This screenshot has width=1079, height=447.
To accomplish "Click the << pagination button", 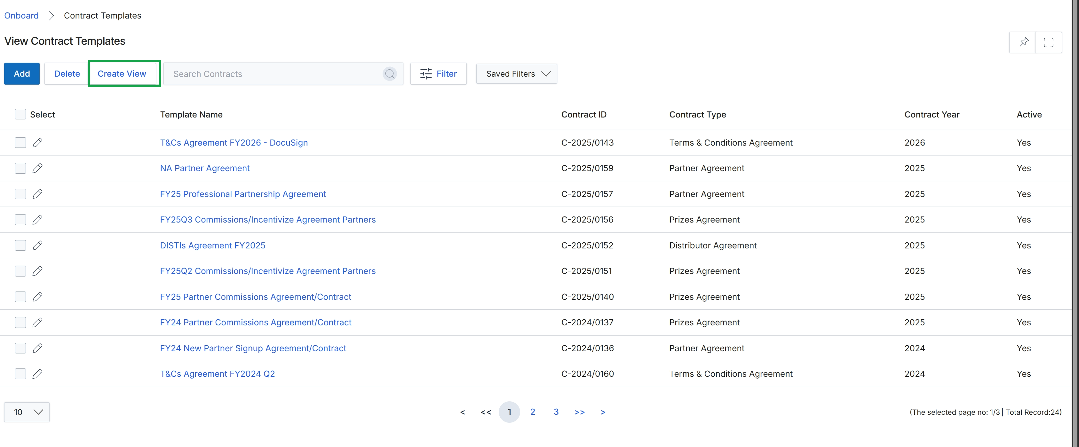I will (486, 412).
